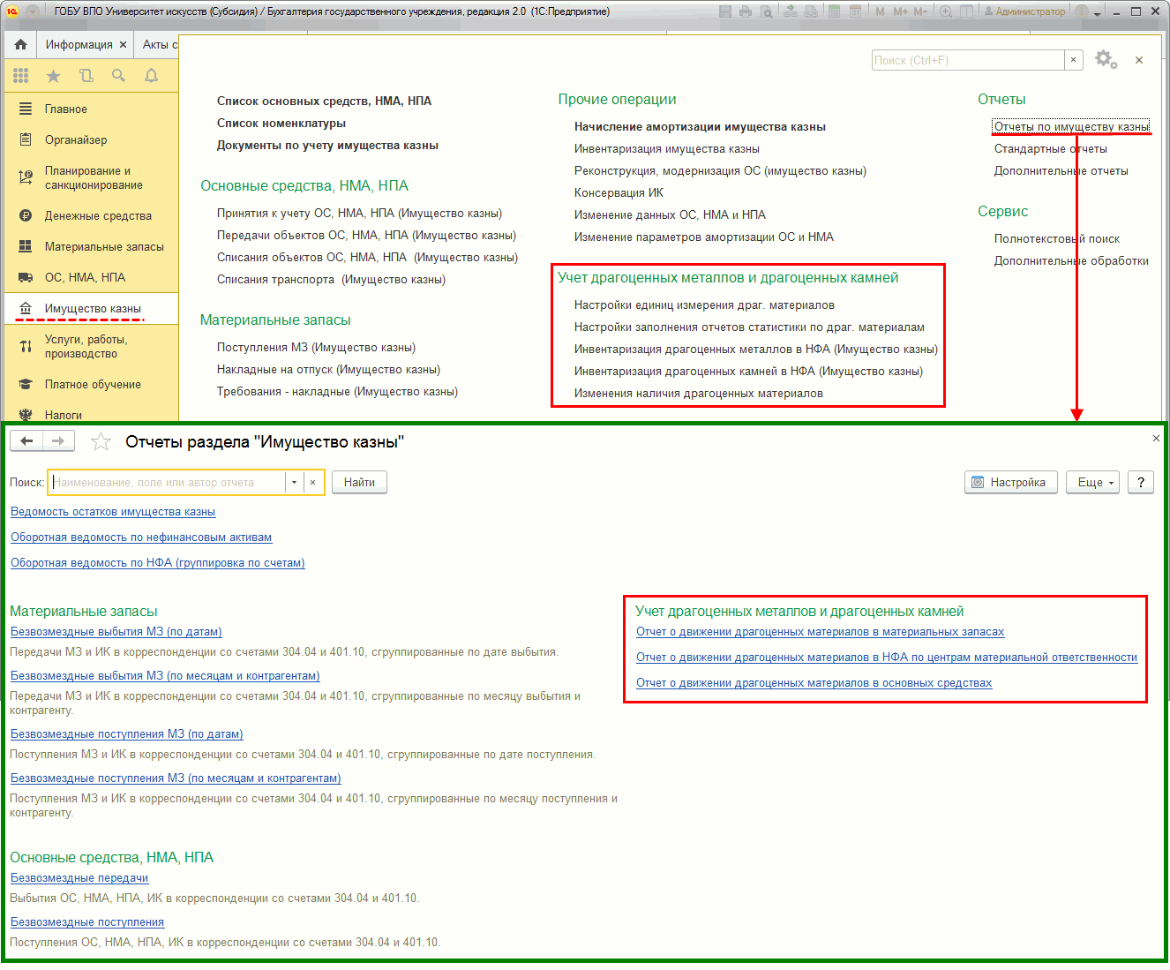This screenshot has height=970, width=1170.
Task: Open Оборотная ведомость по нефинансовым активам
Action: [x=141, y=538]
